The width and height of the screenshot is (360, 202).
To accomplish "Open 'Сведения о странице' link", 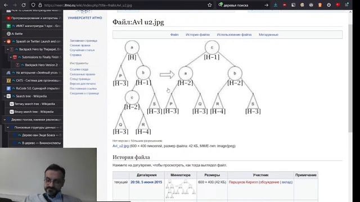I will tap(84, 93).
